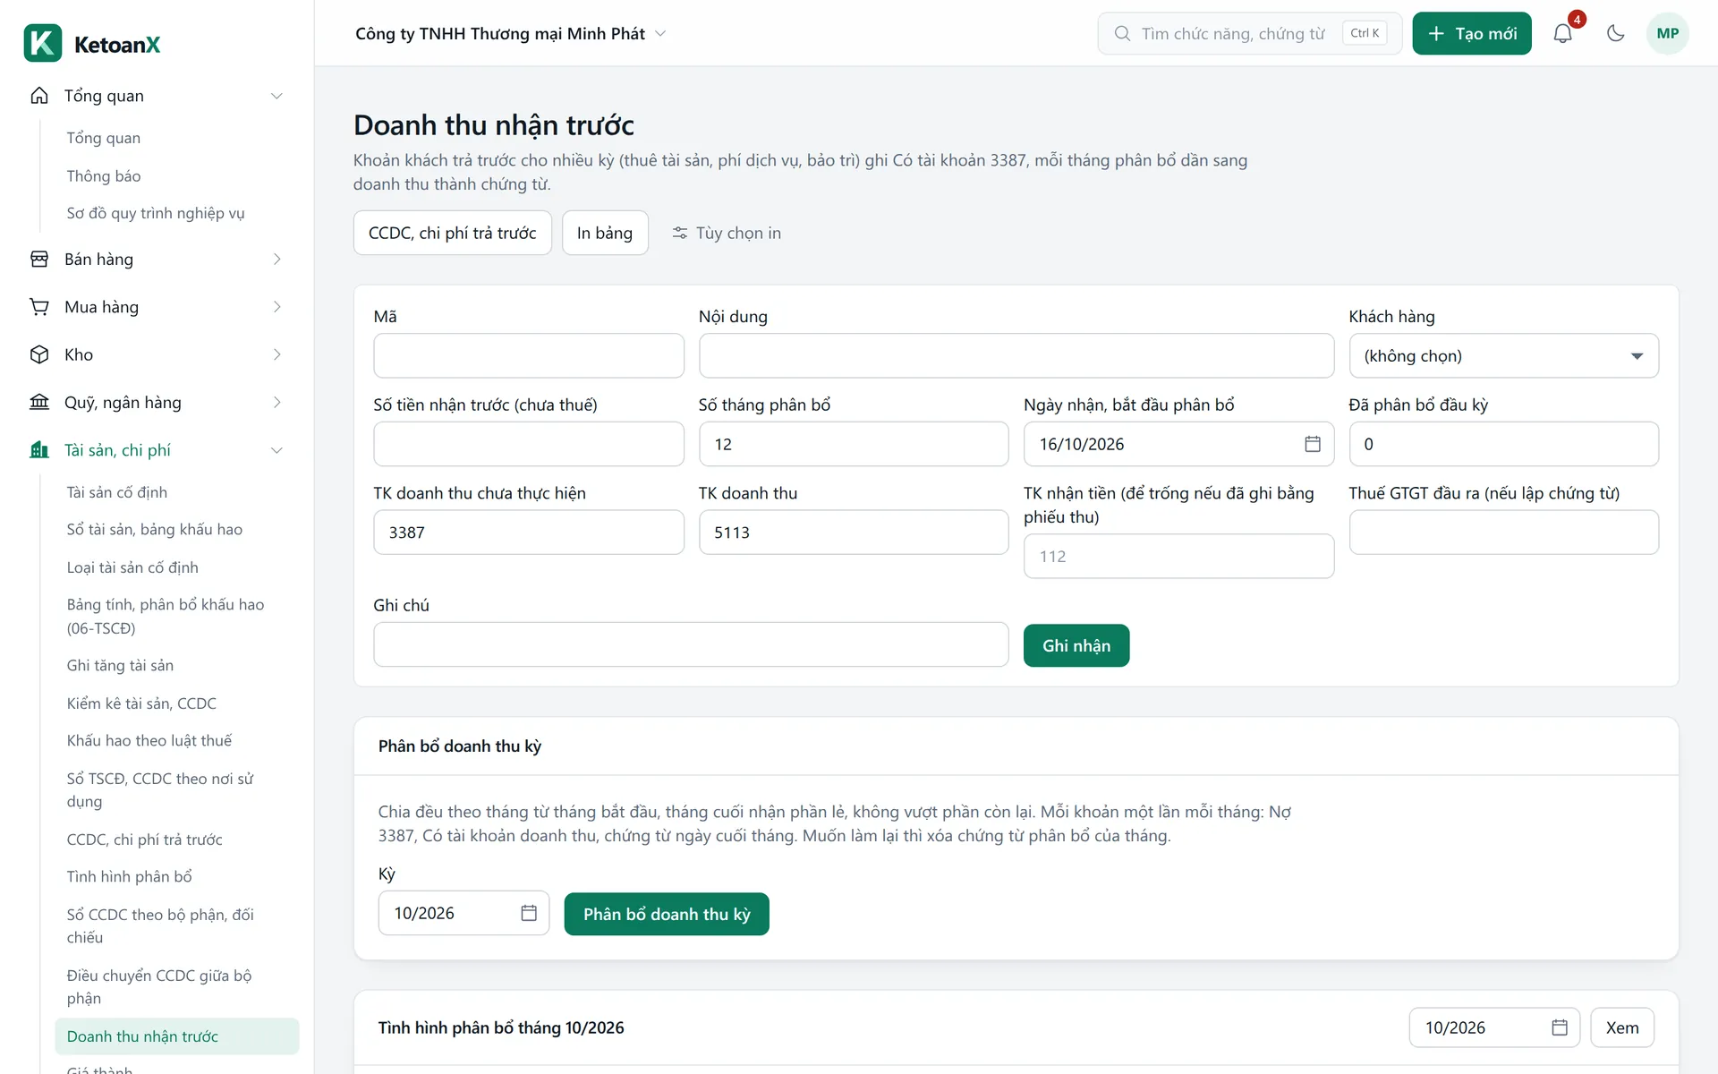Click the KetoanX logo icon

43,43
